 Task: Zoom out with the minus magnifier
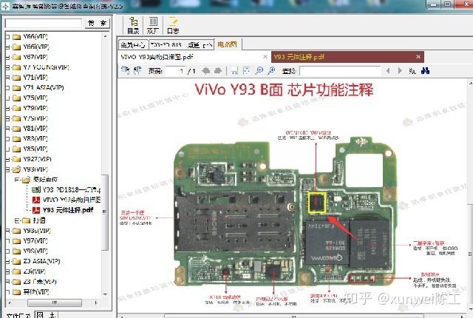pos(259,71)
